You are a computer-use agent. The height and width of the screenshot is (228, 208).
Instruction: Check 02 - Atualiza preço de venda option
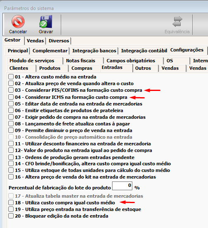(11, 83)
